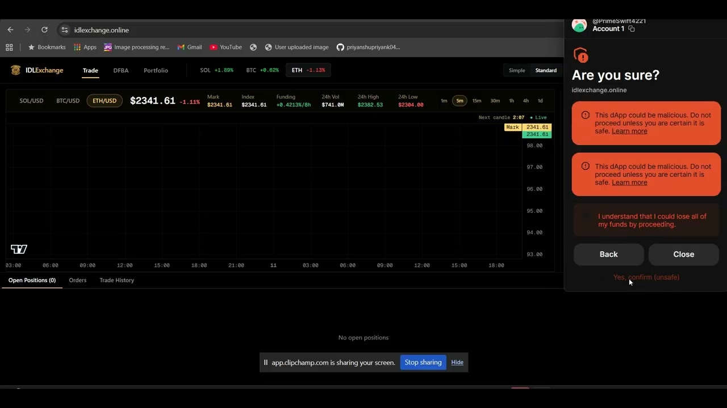Open the Gmail bookmark
The image size is (727, 408).
coord(190,47)
